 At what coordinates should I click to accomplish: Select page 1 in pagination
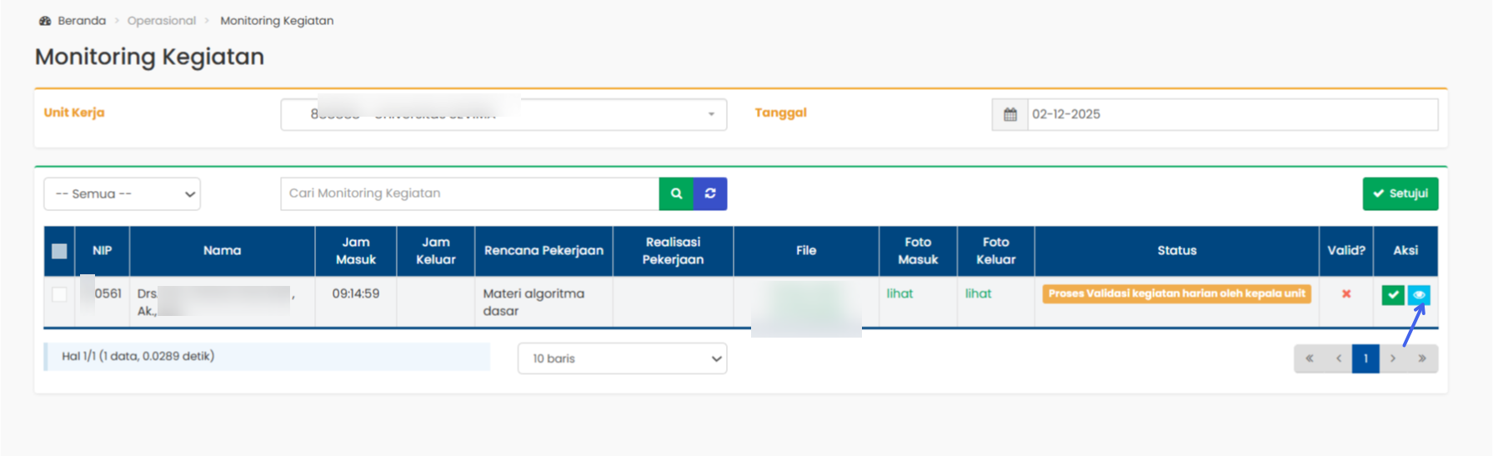[1365, 358]
